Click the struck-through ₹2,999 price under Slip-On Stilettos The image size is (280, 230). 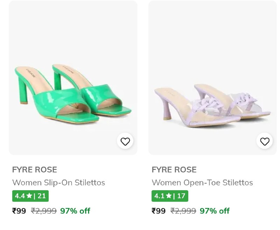pos(44,211)
